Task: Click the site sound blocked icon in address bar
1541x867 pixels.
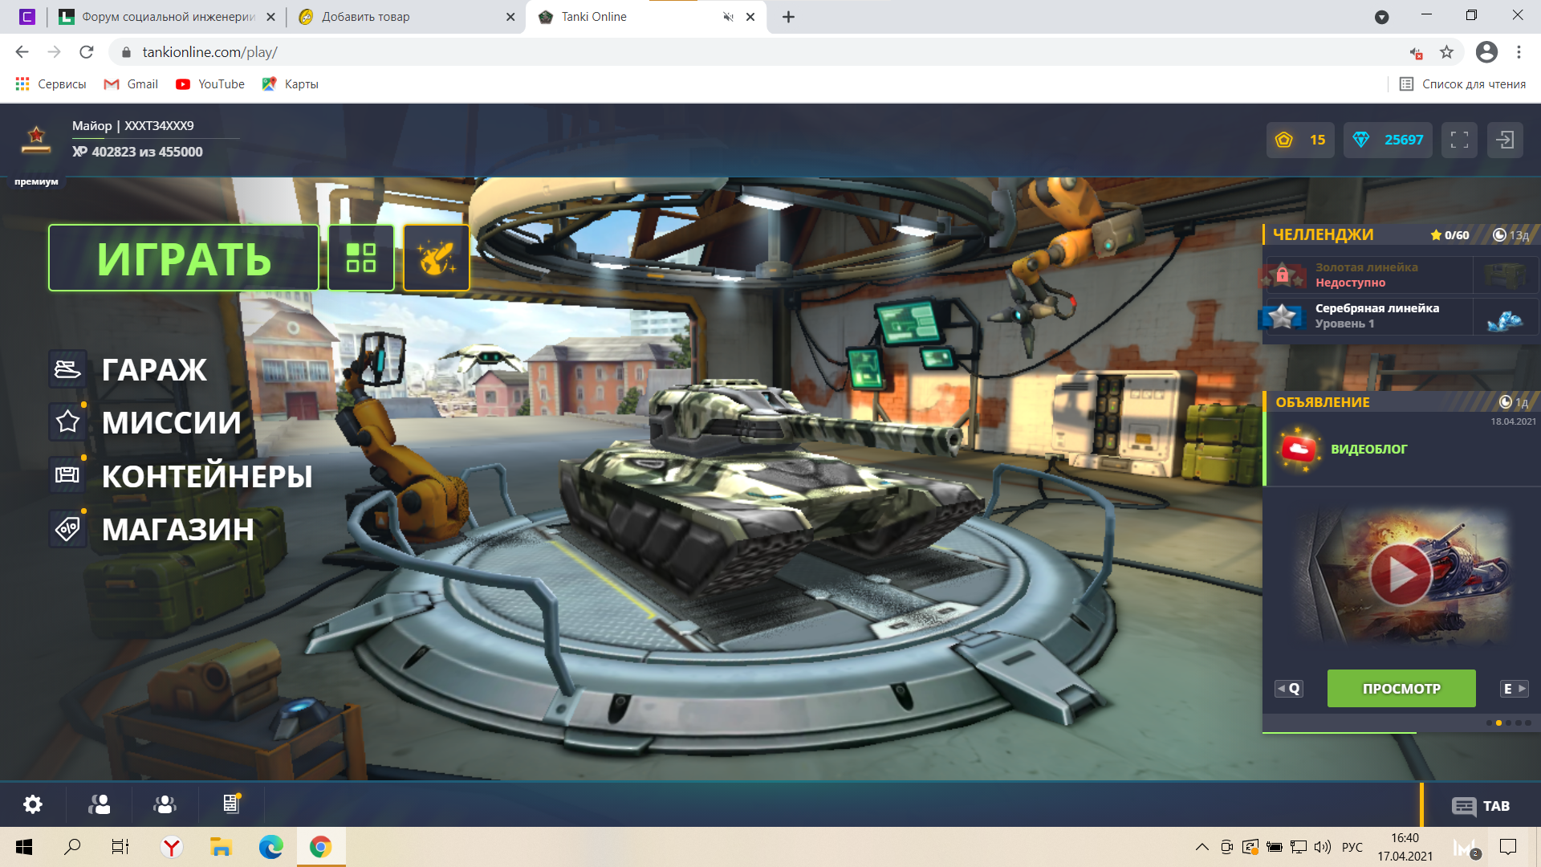Action: click(x=1416, y=53)
